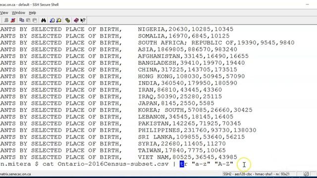Screen dimensions: 317x178
Task: Click the BANGLADESH,39410,19970,19440 line
Action: pyautogui.click(x=192, y=63)
